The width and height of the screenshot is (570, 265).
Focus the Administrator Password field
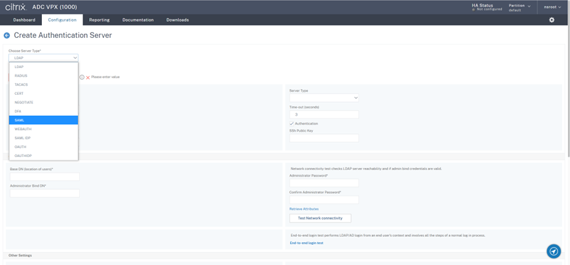click(x=324, y=183)
